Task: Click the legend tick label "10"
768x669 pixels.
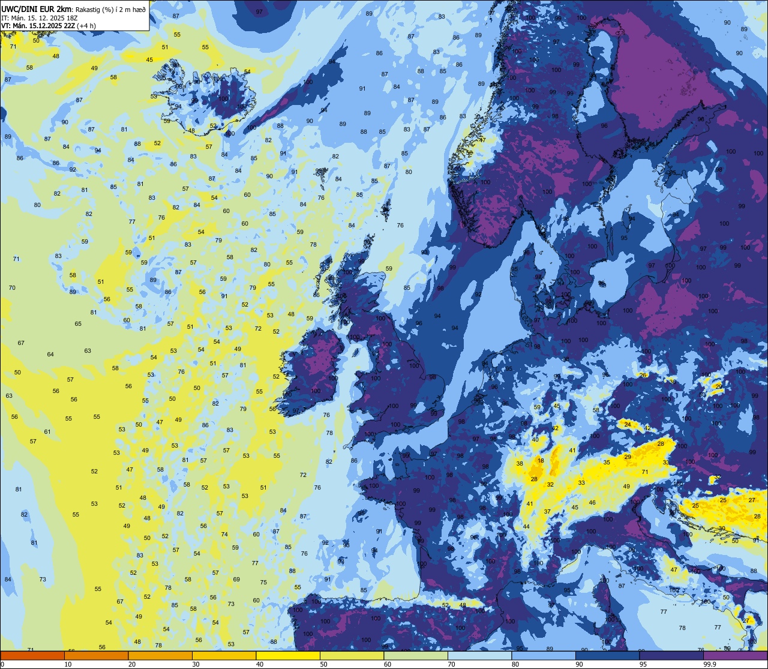Action: [x=68, y=664]
